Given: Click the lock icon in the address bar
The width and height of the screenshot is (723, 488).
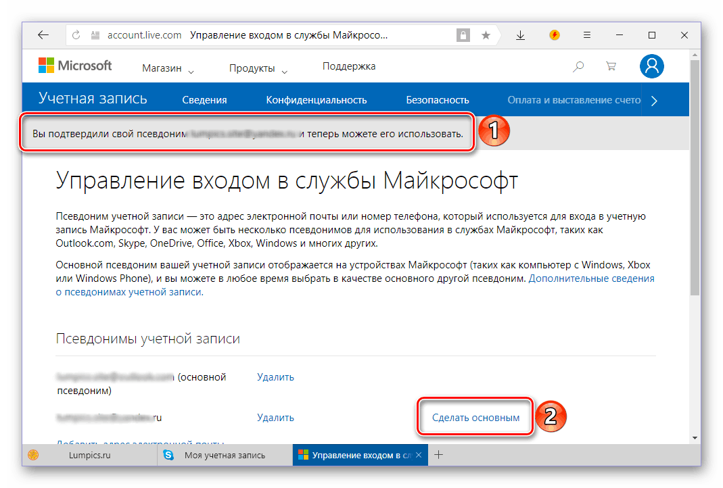Looking at the screenshot, I should [x=463, y=35].
